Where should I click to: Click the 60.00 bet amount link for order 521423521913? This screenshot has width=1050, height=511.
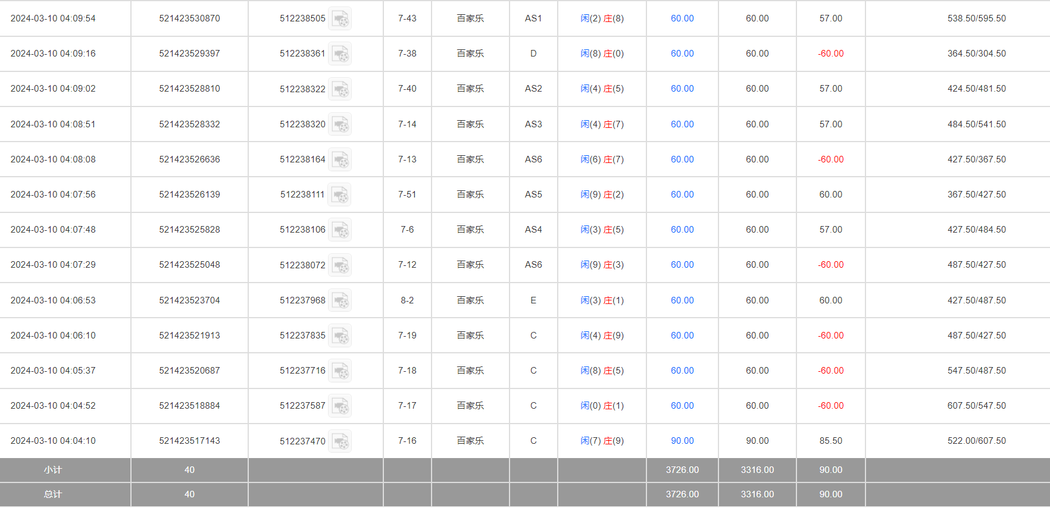[682, 336]
